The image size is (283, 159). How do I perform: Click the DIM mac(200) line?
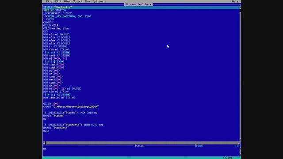[52, 79]
